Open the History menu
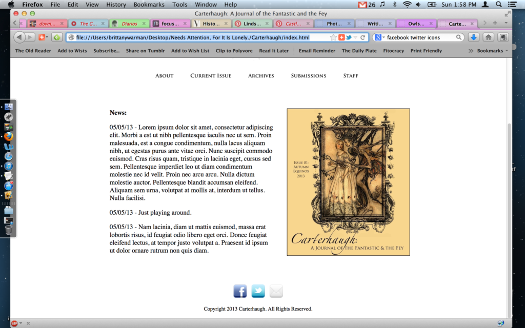The height and width of the screenshot is (328, 525). click(116, 4)
